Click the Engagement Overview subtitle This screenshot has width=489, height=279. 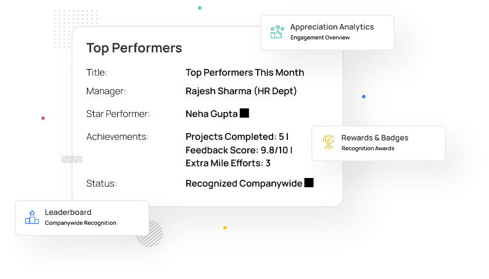(320, 38)
